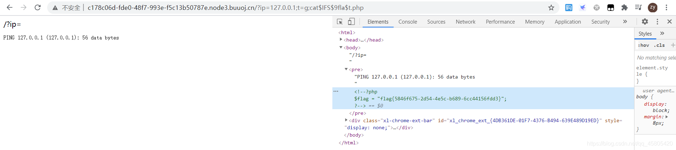This screenshot has width=676, height=150.
Task: Open the Extensions puzzle menu
Action: coord(624,7)
